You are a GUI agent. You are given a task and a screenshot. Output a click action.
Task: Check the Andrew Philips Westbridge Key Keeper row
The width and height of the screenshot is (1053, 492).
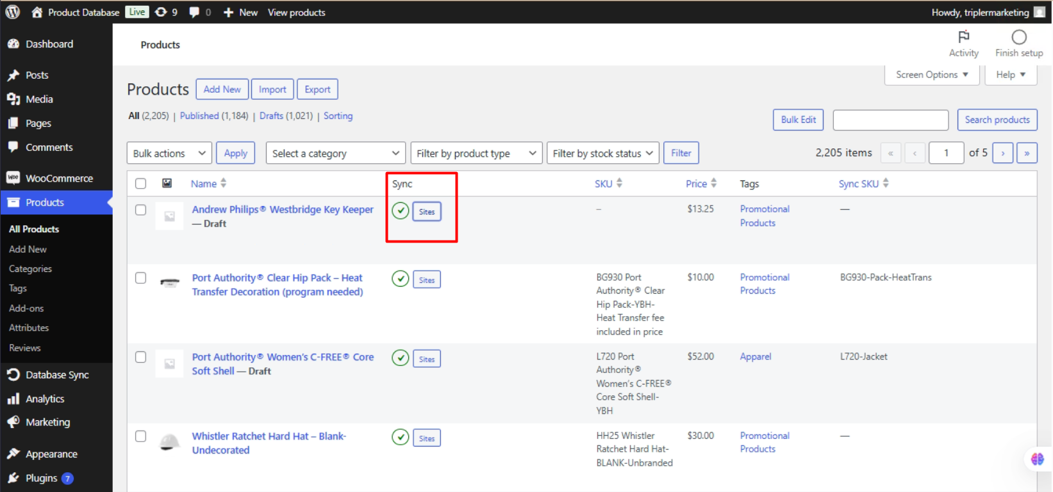pyautogui.click(x=141, y=210)
